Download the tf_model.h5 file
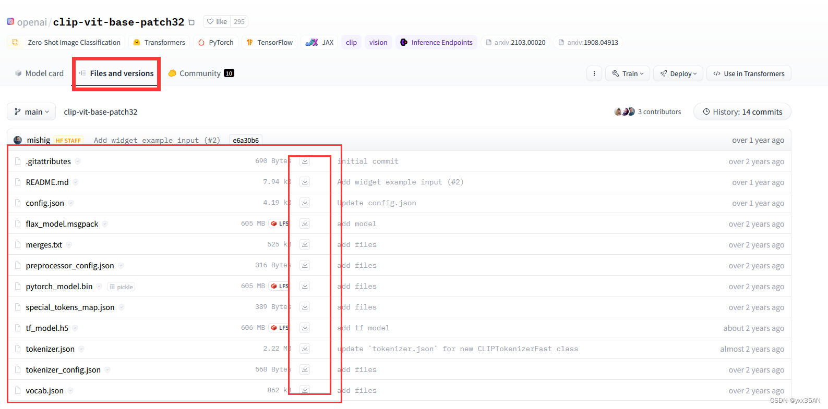 pos(305,328)
